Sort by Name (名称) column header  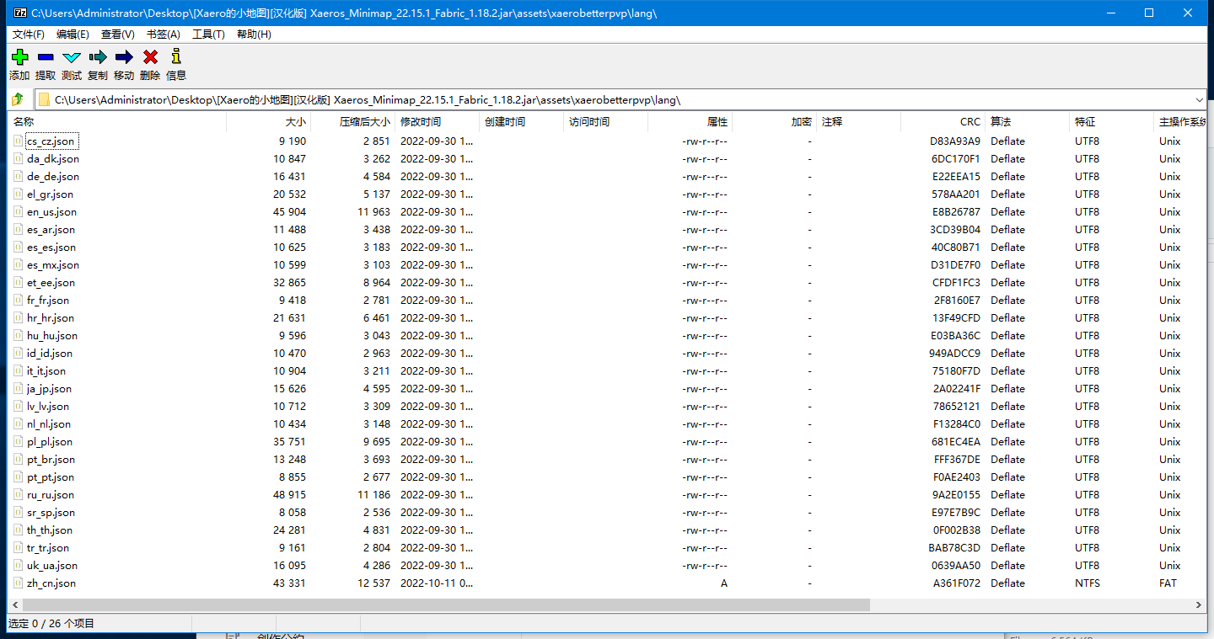point(117,122)
